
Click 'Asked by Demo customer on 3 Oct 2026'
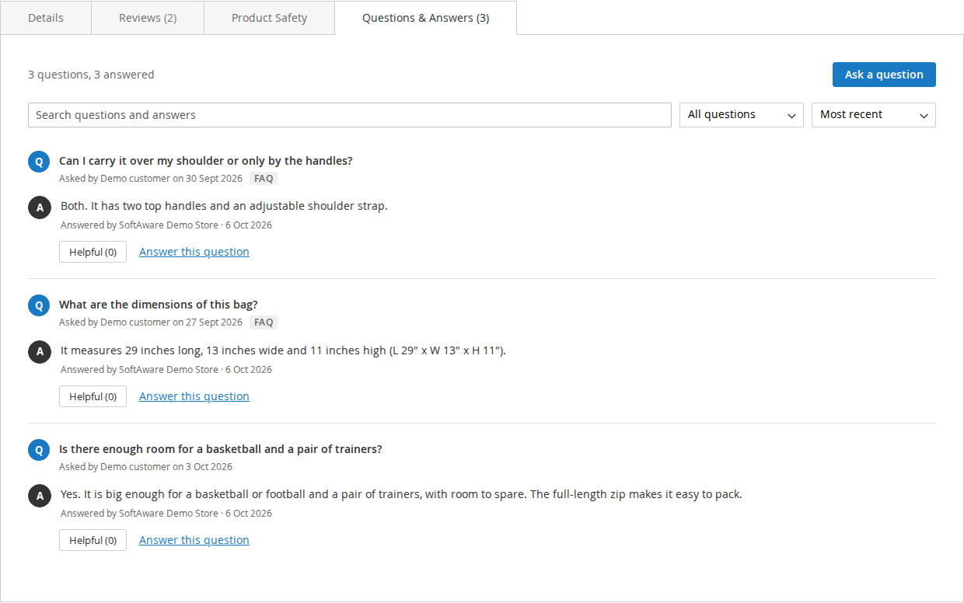(x=145, y=467)
